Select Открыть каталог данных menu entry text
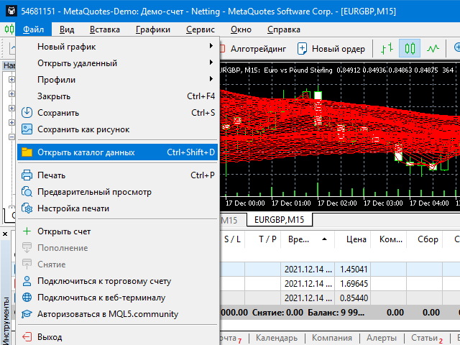 (x=86, y=152)
